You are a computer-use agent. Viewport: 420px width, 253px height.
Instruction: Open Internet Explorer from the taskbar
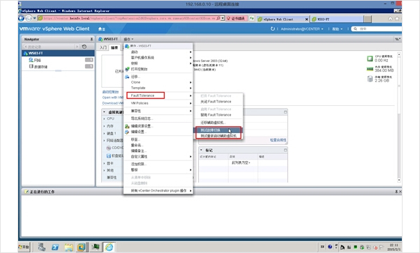(109, 247)
